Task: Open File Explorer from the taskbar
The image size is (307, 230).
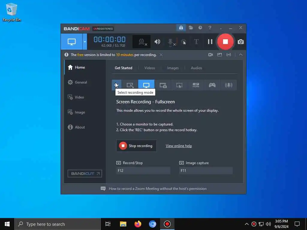Action: (123, 224)
